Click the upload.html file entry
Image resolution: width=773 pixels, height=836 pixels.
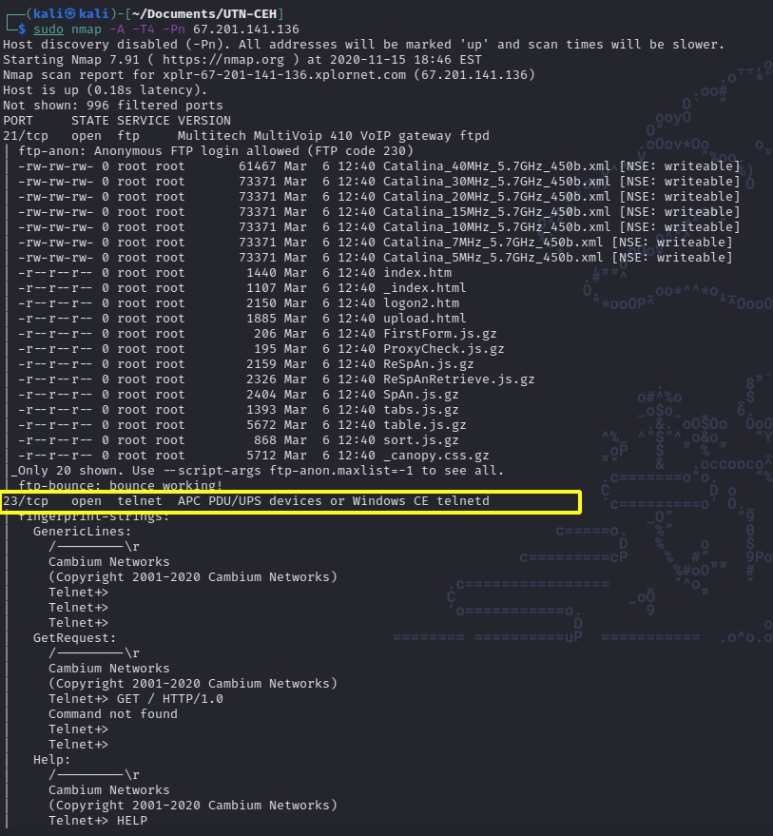pos(424,319)
